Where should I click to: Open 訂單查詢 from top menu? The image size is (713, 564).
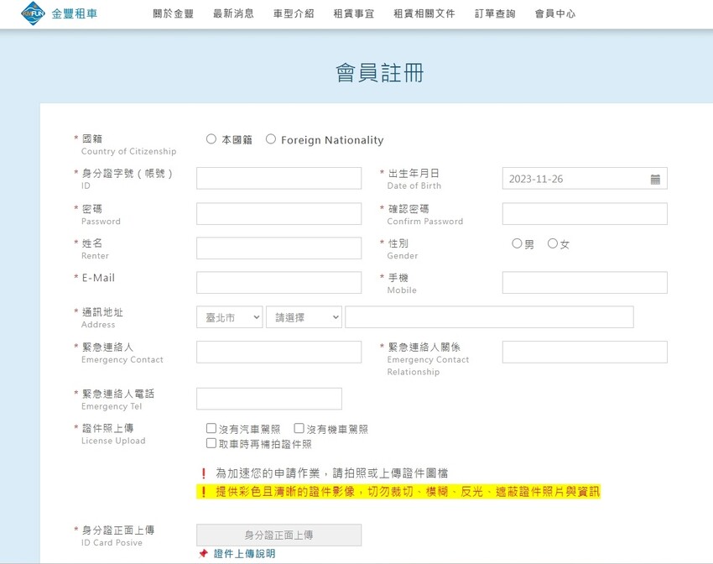click(x=495, y=14)
